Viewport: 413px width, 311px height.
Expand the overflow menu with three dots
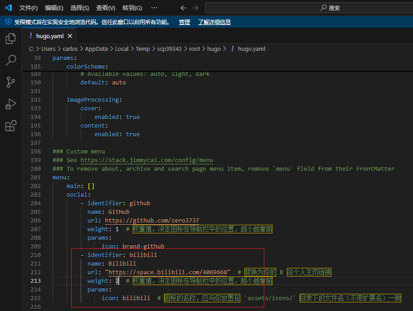154,8
